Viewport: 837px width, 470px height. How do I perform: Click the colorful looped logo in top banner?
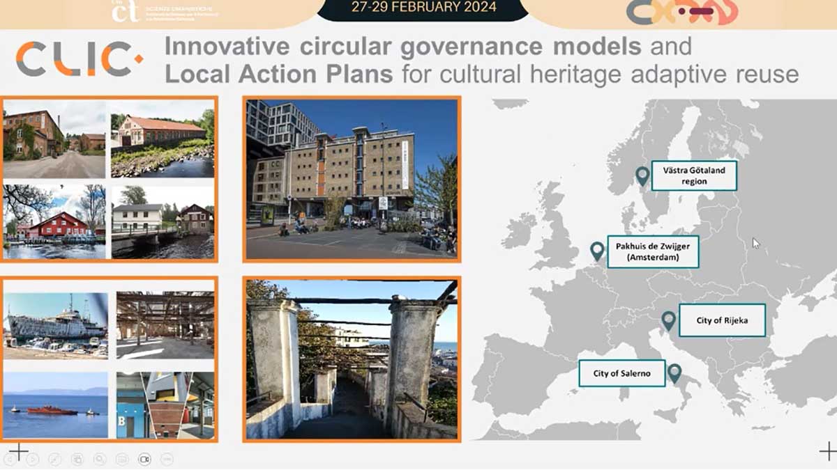[681, 12]
